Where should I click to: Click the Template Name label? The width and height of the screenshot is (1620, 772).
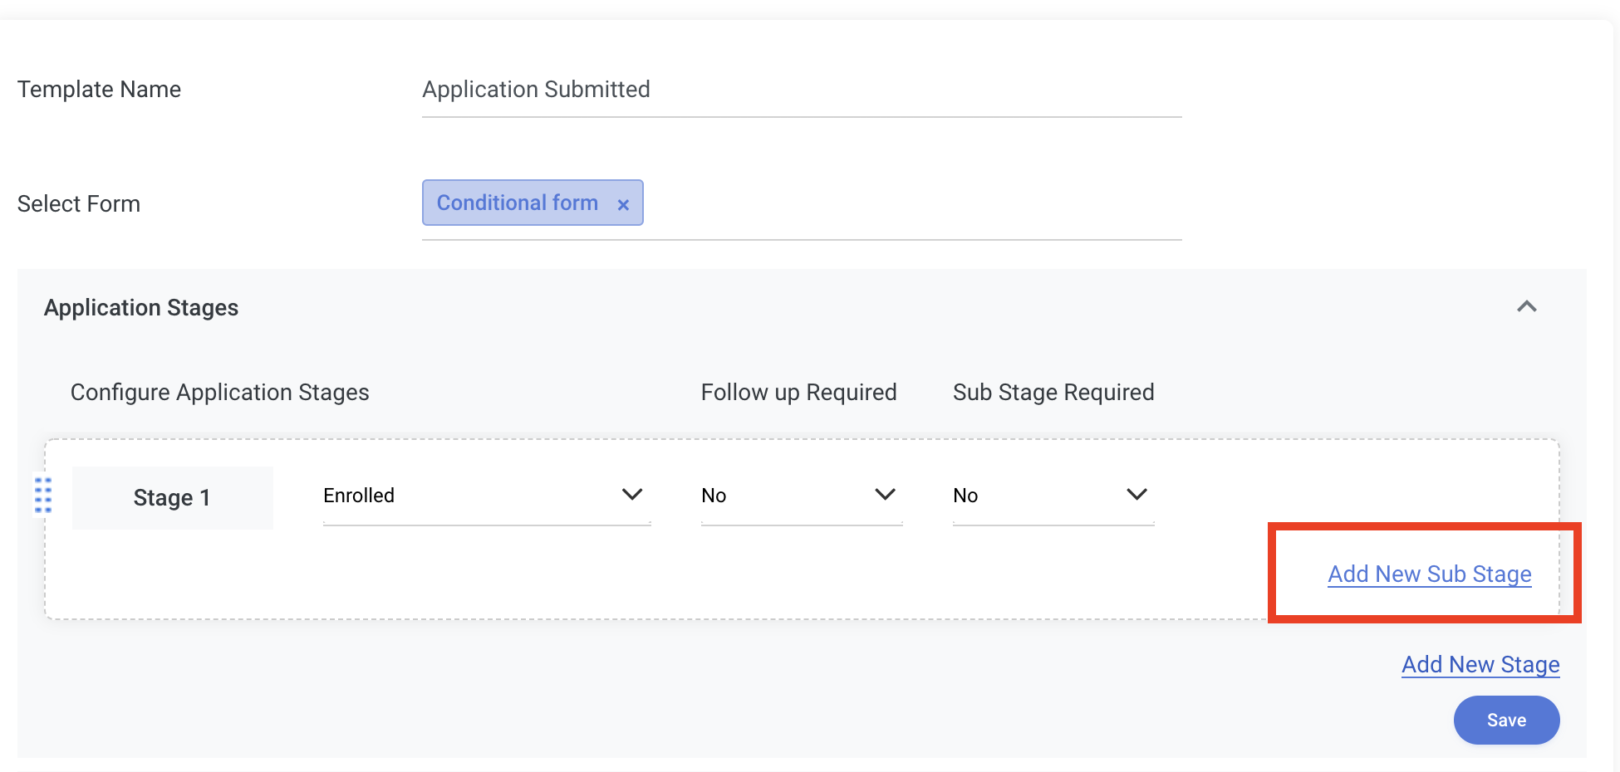pyautogui.click(x=99, y=89)
